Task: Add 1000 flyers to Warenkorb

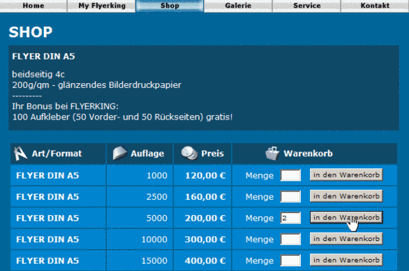Action: tap(346, 175)
